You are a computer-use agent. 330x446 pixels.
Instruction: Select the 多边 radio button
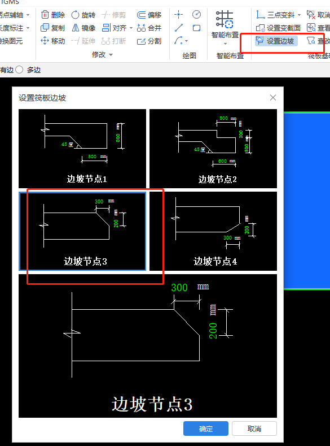(x=19, y=70)
